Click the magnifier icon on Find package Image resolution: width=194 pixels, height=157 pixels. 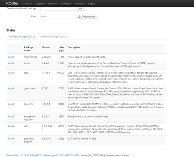click(x=79, y=17)
